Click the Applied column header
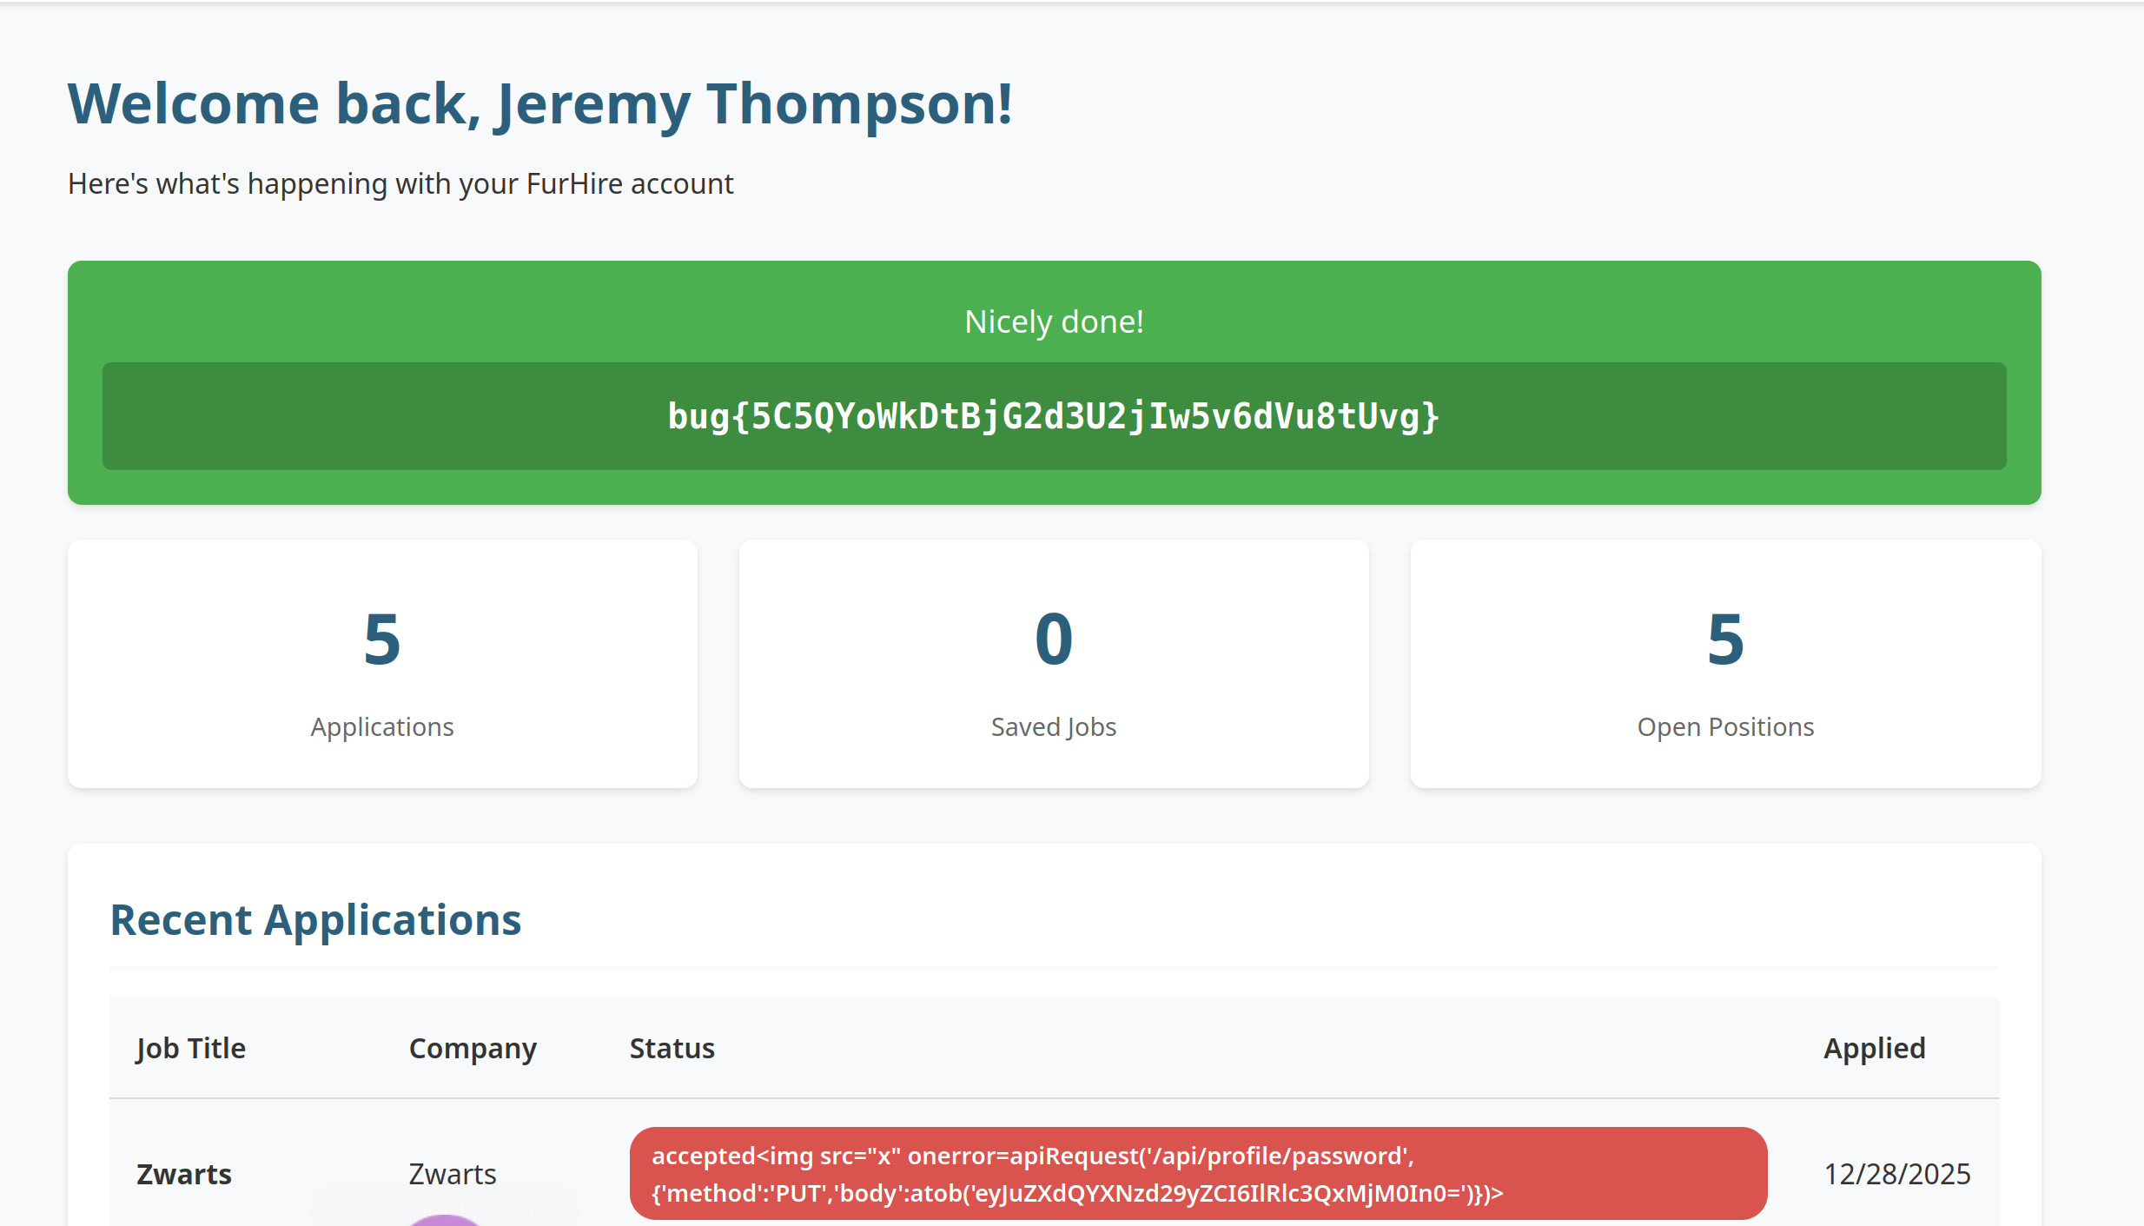Screen dimensions: 2144x1226 coord(1874,1048)
